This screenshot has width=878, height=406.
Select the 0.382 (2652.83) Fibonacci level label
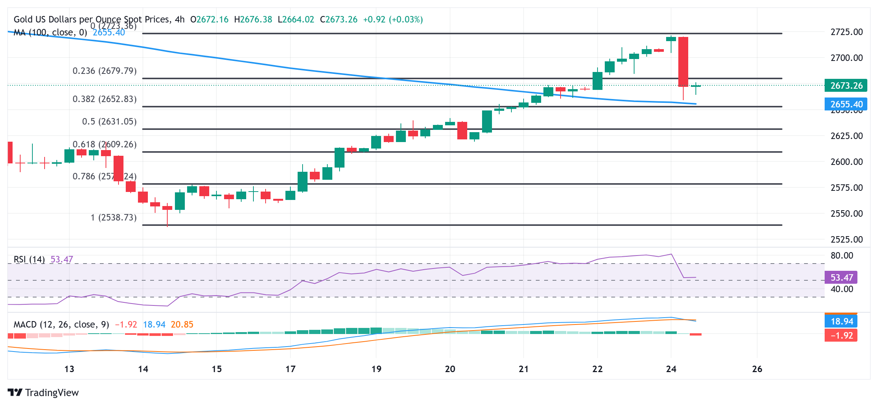tap(104, 99)
